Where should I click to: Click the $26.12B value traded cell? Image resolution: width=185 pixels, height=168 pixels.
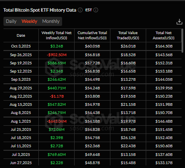(128, 138)
